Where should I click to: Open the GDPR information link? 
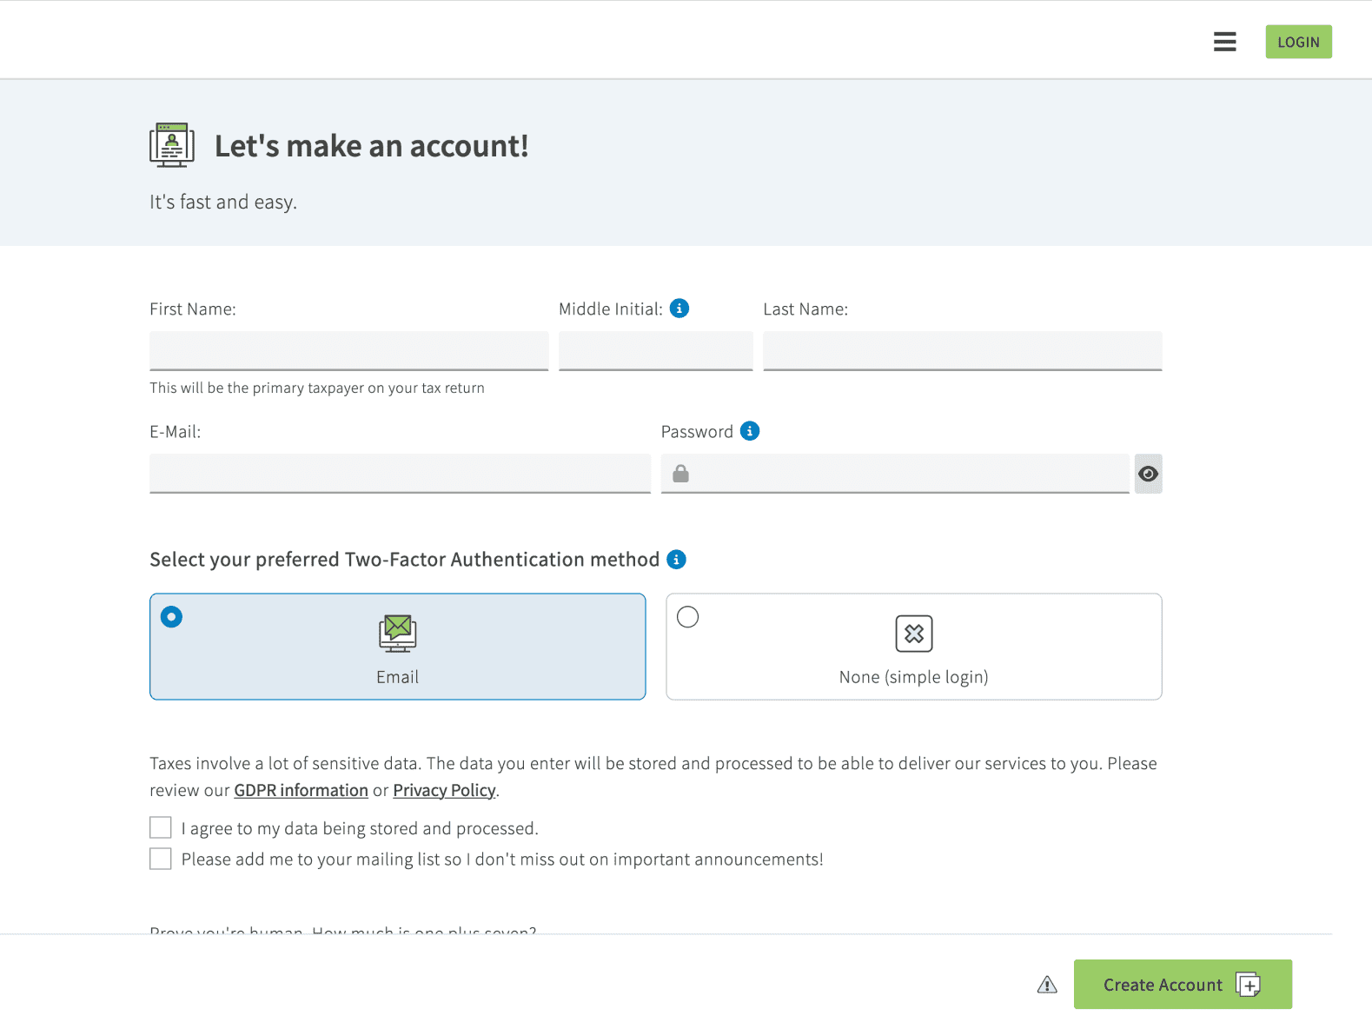pyautogui.click(x=301, y=790)
